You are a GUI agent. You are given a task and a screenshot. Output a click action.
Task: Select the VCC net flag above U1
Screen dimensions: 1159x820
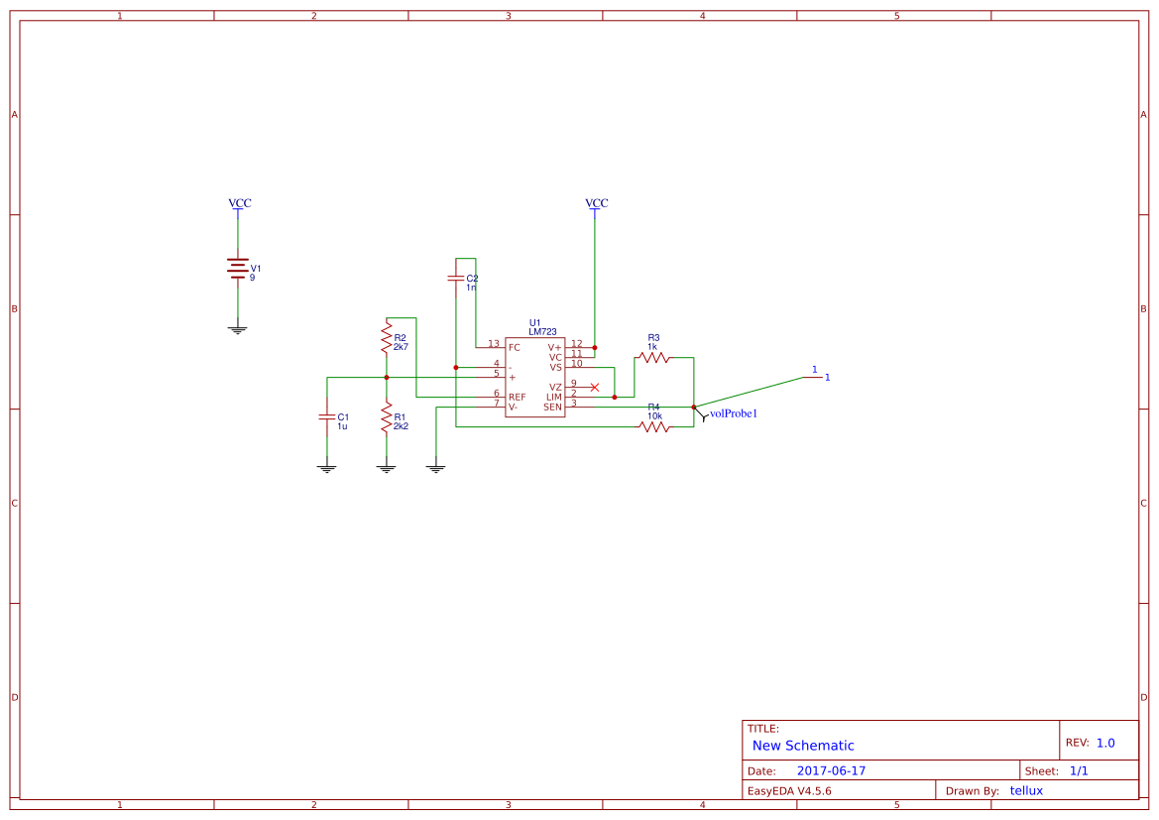coord(596,203)
